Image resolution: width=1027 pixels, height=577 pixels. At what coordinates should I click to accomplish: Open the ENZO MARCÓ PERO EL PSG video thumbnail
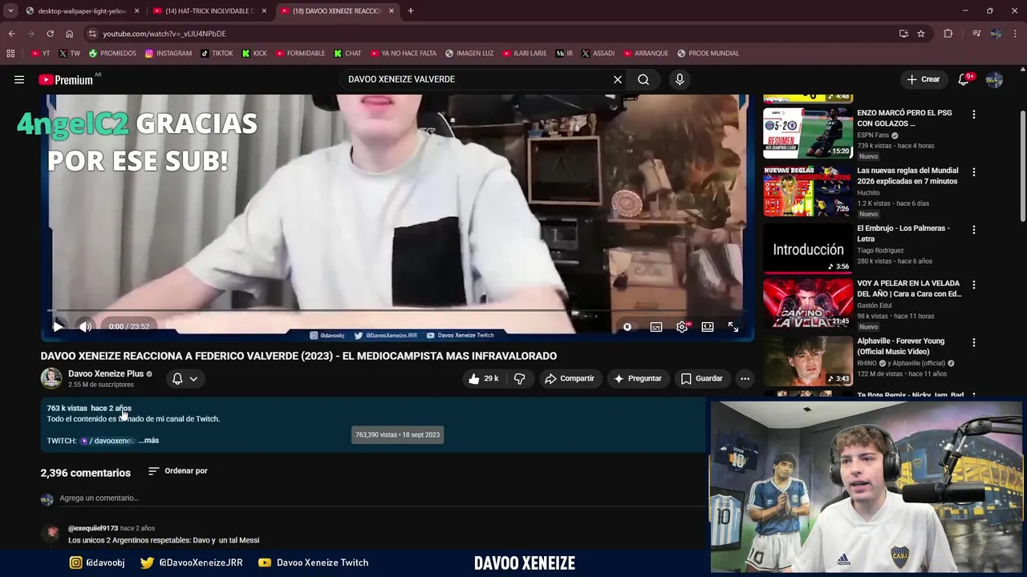tap(808, 132)
